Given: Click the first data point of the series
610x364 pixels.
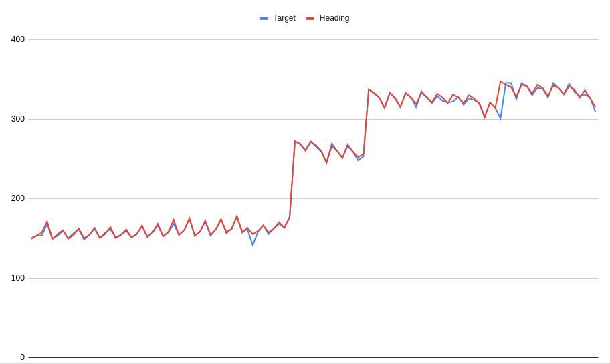Looking at the screenshot, I should pos(32,238).
